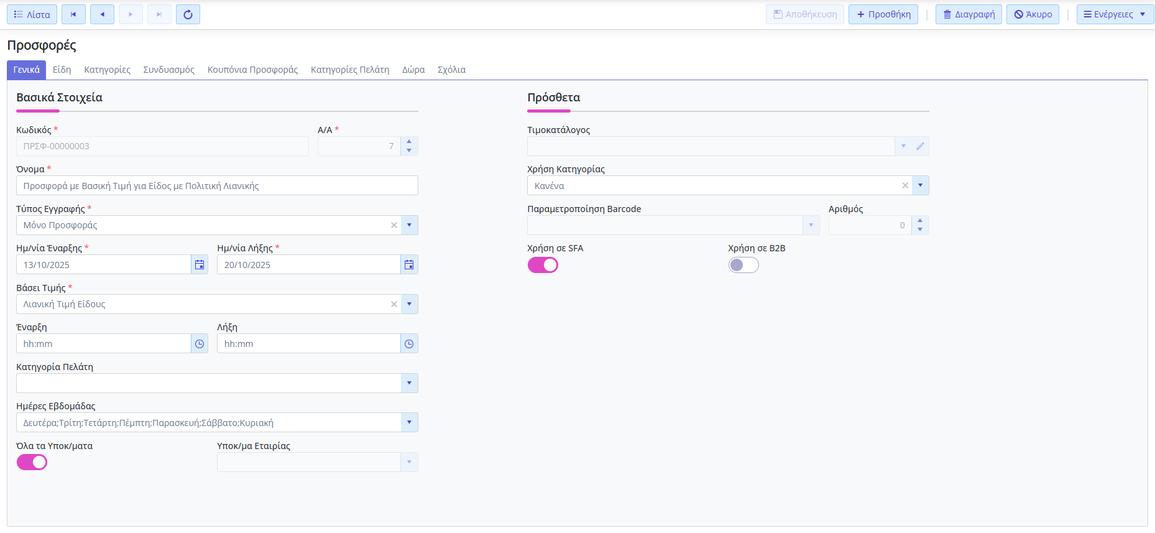Click the Προσθήκη button

(x=883, y=14)
